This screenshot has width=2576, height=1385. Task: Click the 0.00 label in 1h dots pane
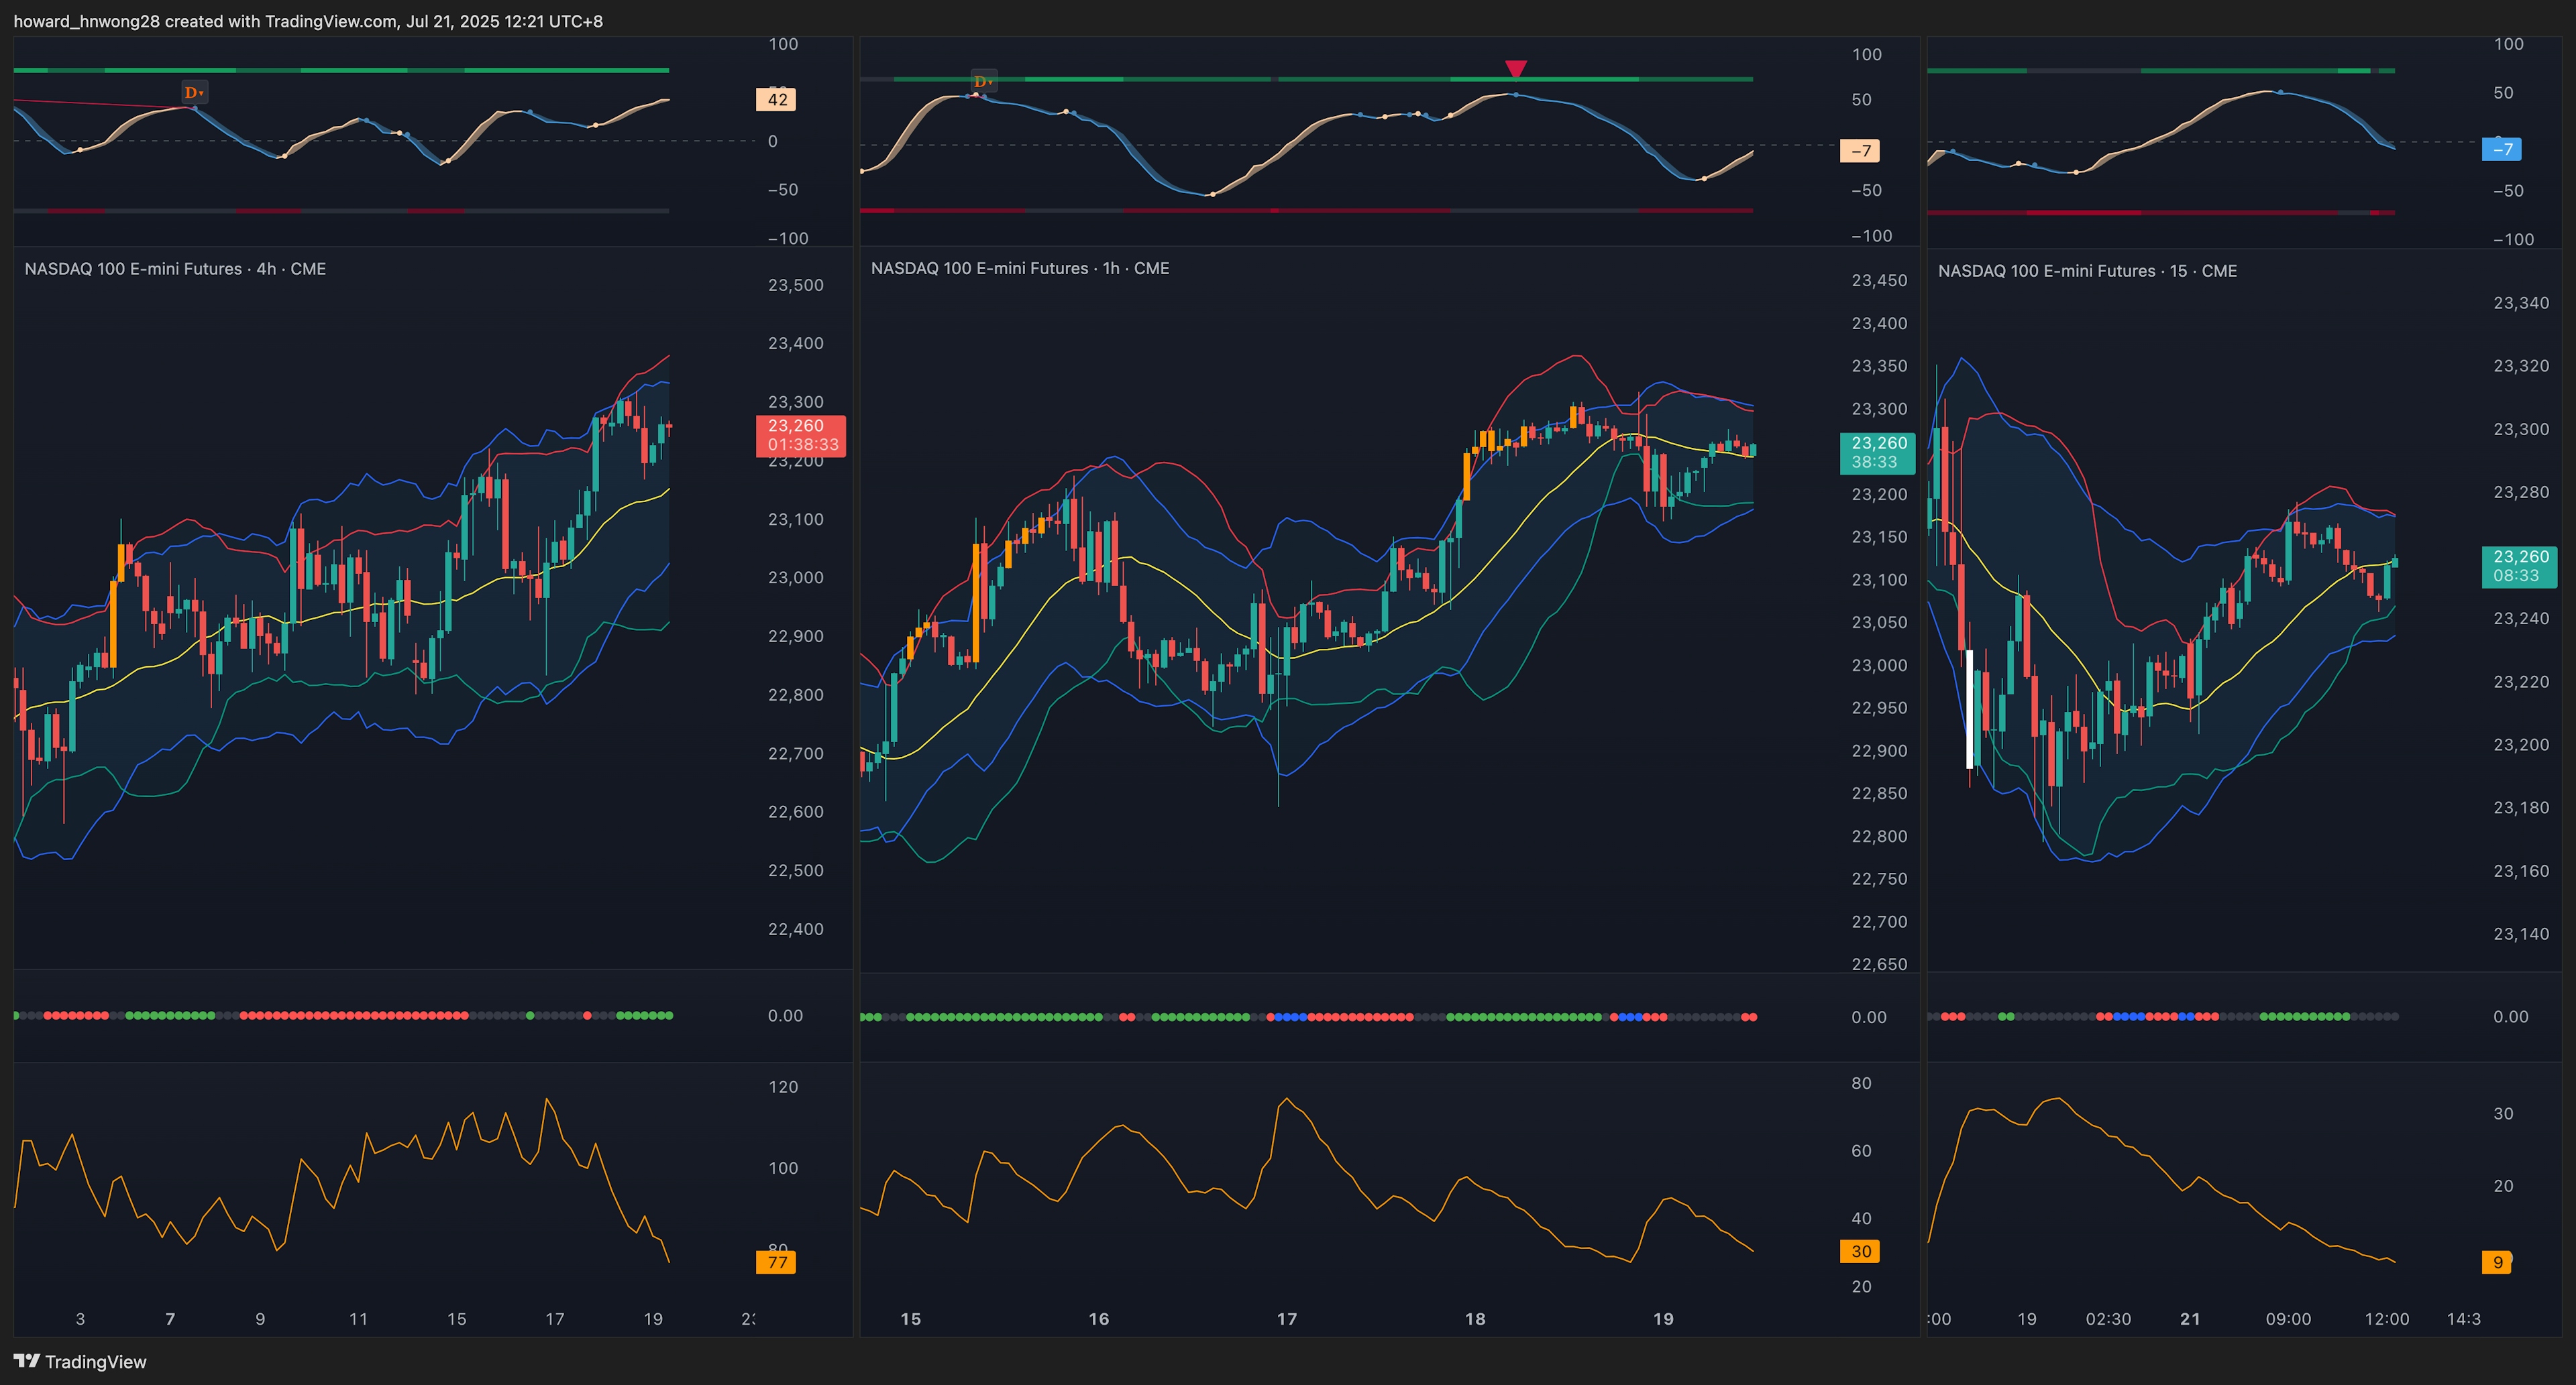(x=1869, y=1017)
